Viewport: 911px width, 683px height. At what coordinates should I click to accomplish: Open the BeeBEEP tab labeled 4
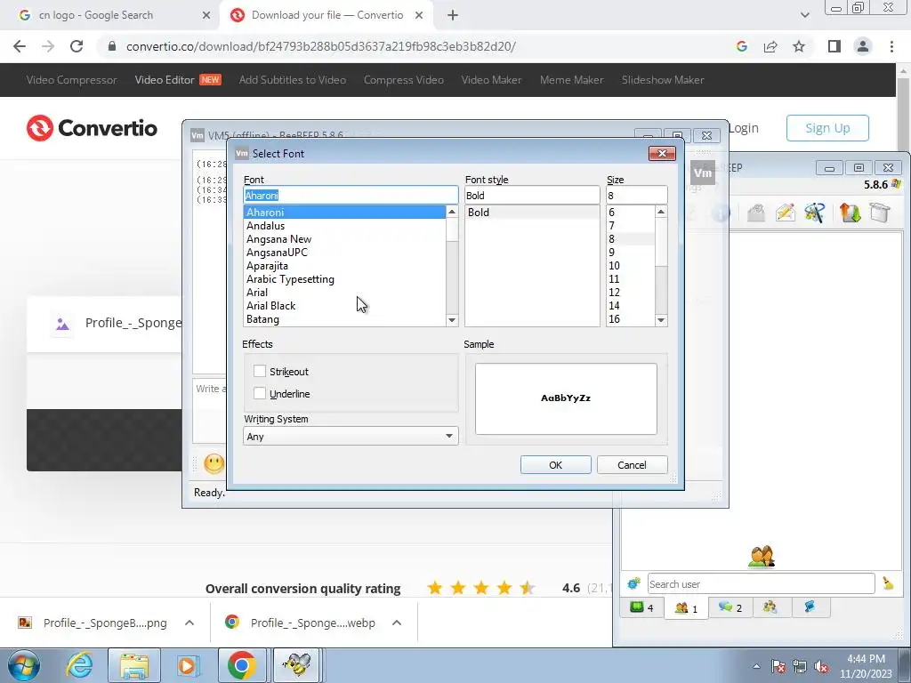pyautogui.click(x=642, y=607)
